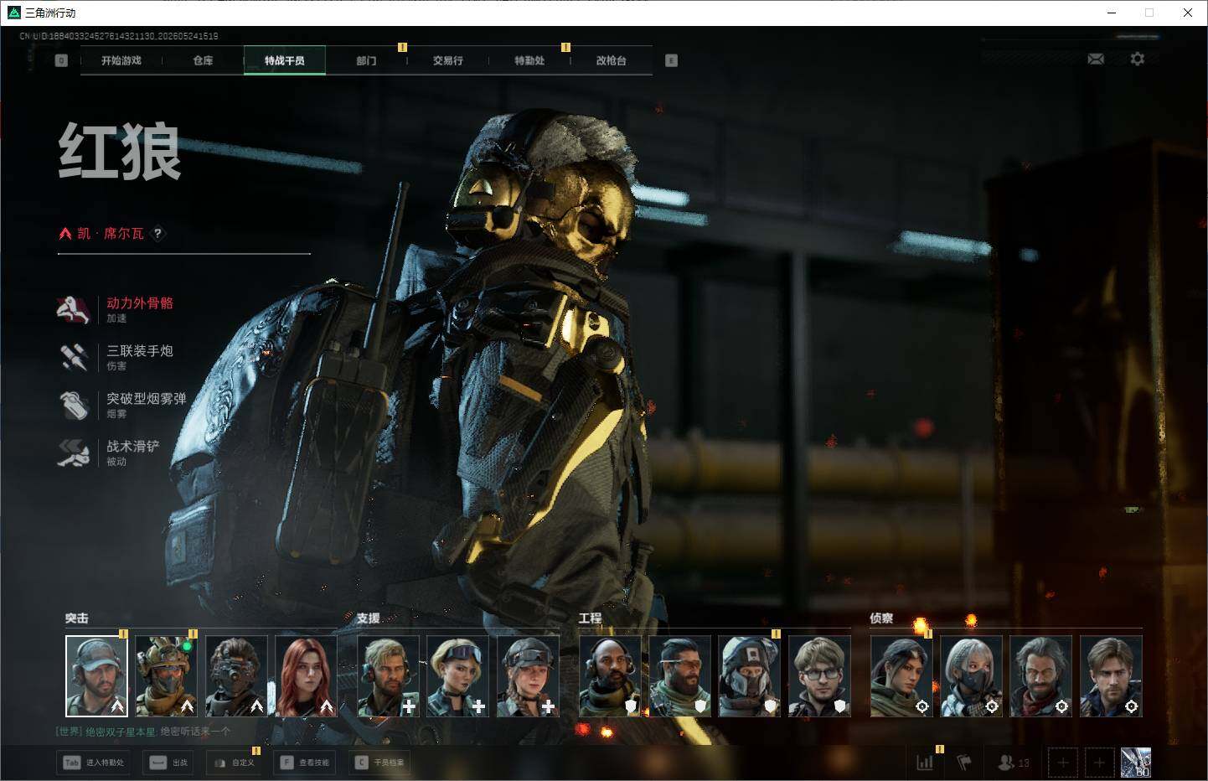
Task: Select the last 侦察 operator portrait
Action: (x=1111, y=676)
